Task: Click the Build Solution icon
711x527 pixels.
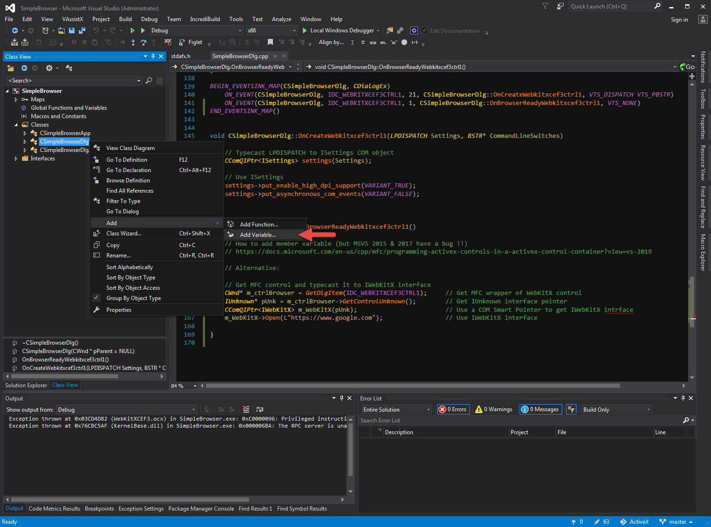Action: (15, 42)
